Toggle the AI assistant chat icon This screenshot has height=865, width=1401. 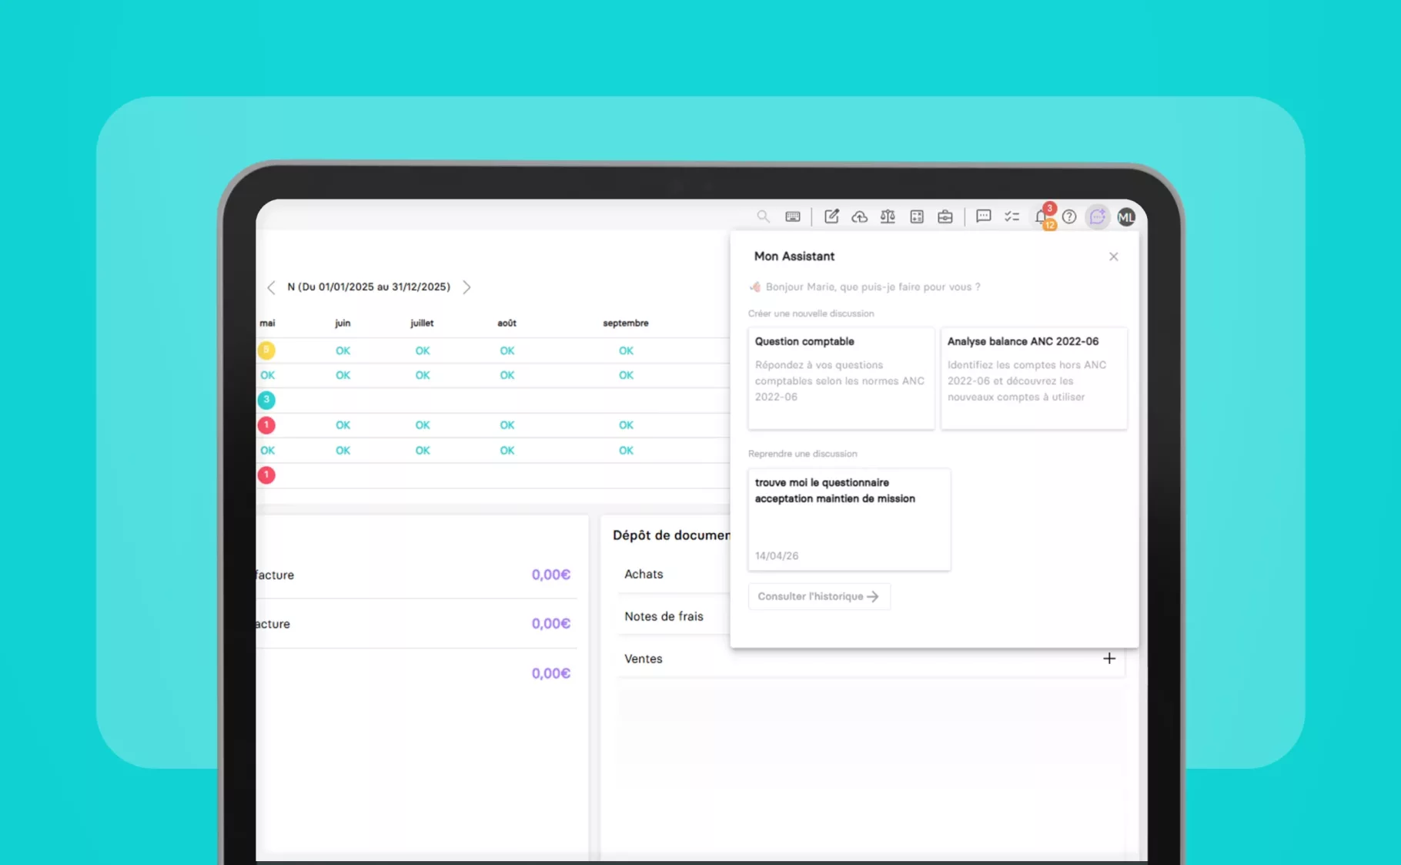[1097, 217]
